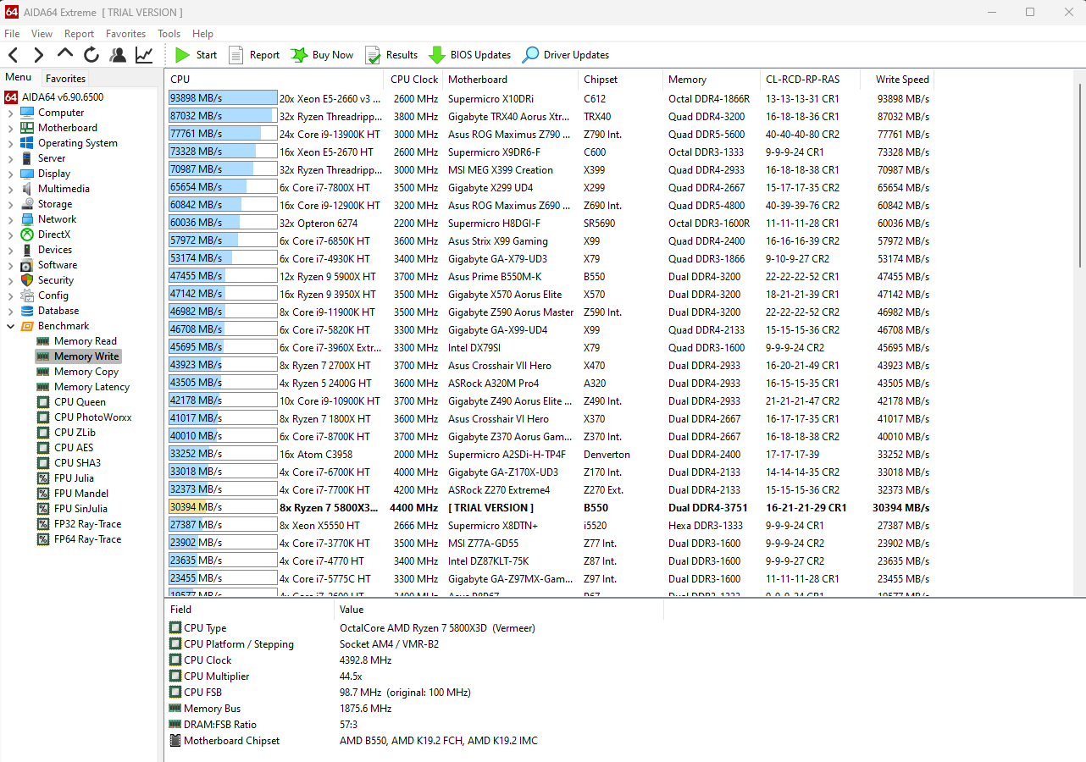Select the 93898 MB/s Xeon E5-2660 result bar
Image resolution: width=1086 pixels, height=762 pixels.
(223, 98)
